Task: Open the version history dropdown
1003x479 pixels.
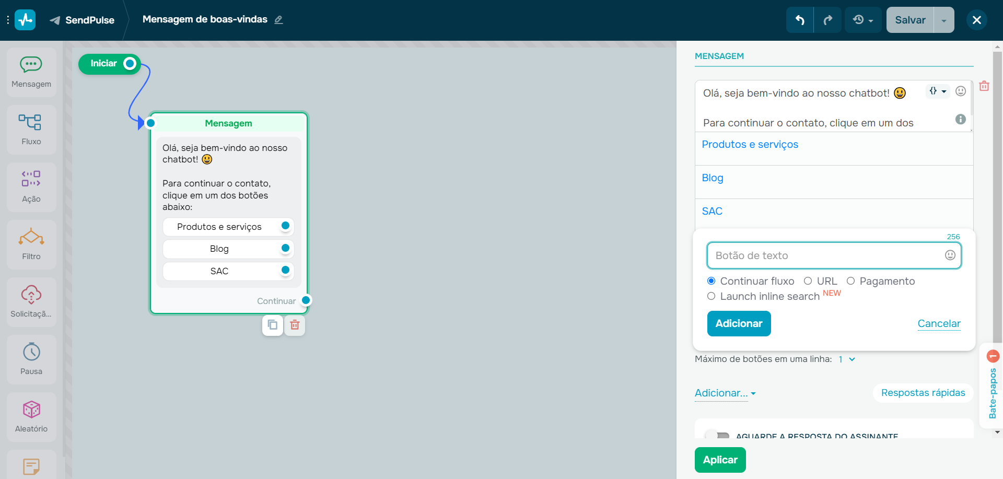Action: pyautogui.click(x=863, y=20)
